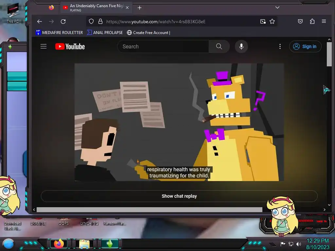This screenshot has width=335, height=251.
Task: Close the An Undeniably Canon Five Nights tab
Action: pos(127,8)
